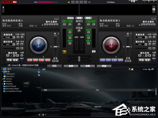
Task: Click the blue add-favorite-folder icon
Action: click(x=39, y=72)
